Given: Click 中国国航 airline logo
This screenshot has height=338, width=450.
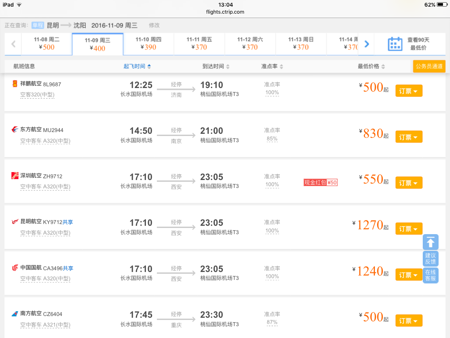Looking at the screenshot, I should (15, 268).
